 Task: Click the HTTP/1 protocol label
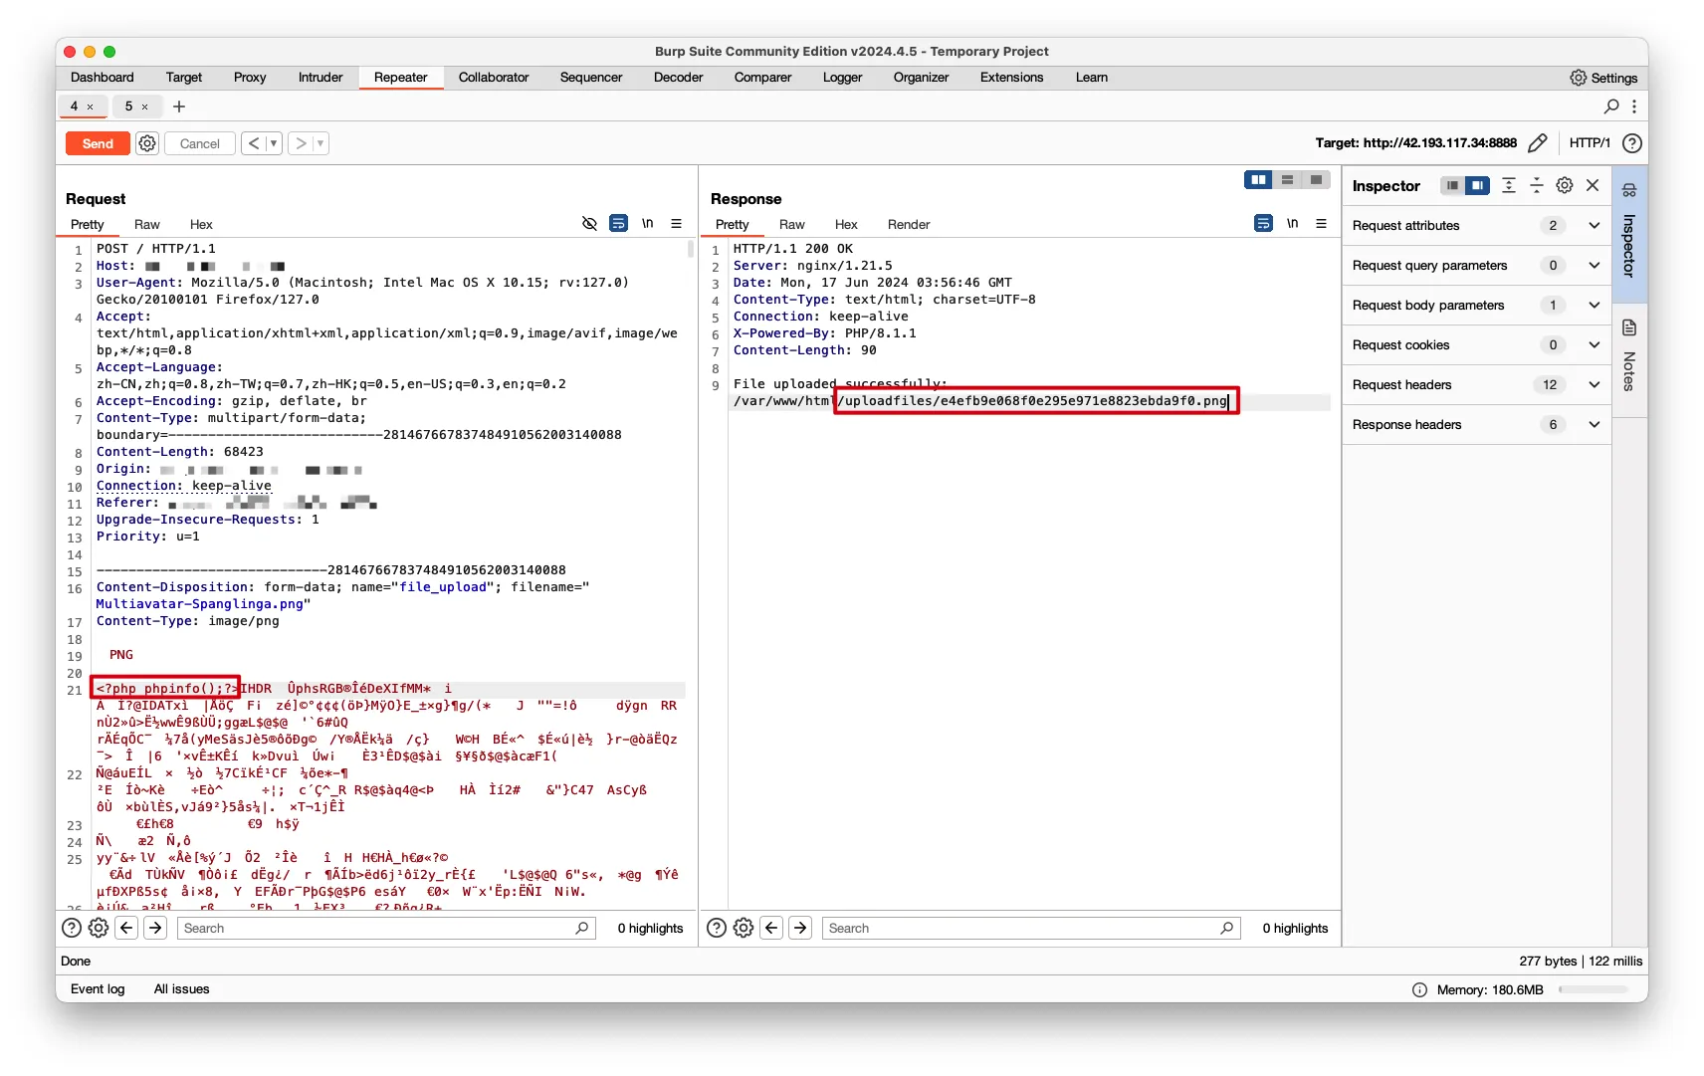coord(1590,143)
